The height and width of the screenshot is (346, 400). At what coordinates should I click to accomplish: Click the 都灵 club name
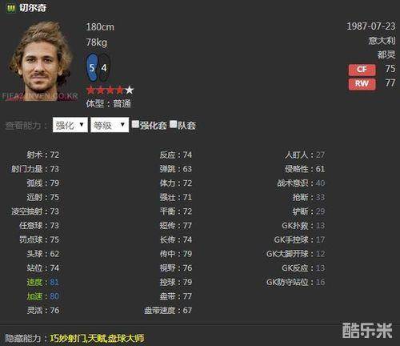point(386,54)
